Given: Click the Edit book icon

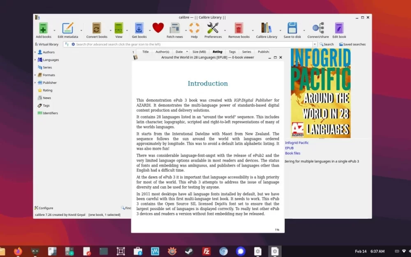Looking at the screenshot, I should point(339,28).
